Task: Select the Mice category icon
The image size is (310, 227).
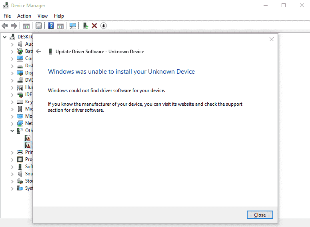Action: coord(20,109)
